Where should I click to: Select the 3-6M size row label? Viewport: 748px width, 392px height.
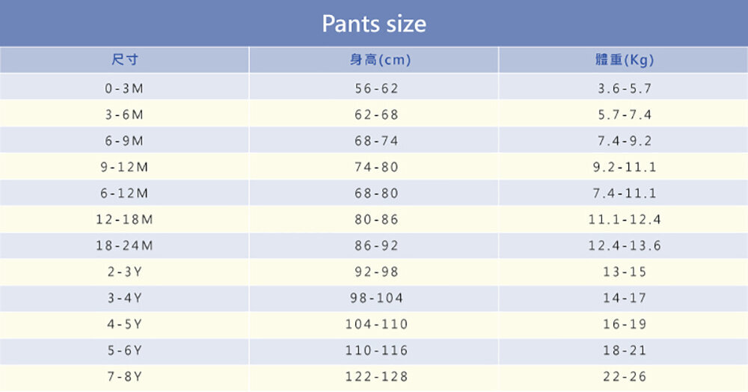click(124, 114)
